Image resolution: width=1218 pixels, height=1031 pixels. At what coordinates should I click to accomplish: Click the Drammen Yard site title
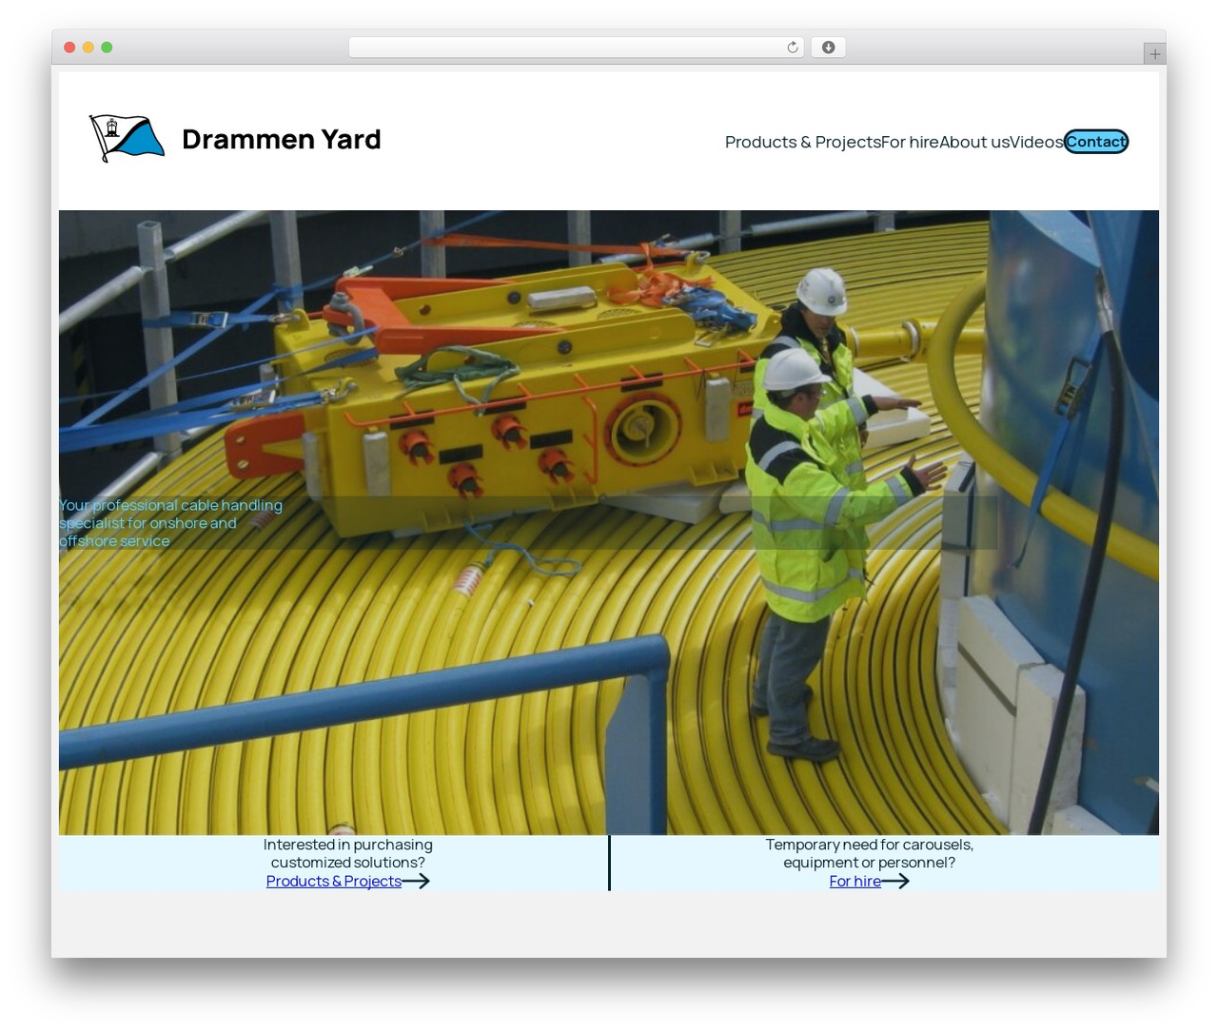coord(282,139)
